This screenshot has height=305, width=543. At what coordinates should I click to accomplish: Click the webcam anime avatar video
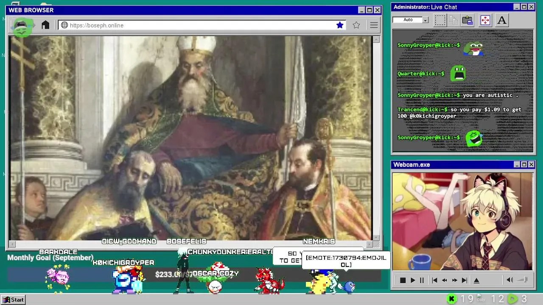(x=462, y=222)
